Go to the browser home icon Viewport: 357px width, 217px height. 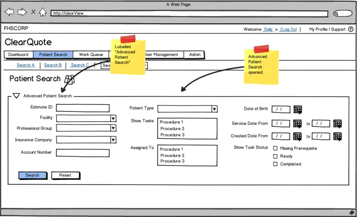coord(42,12)
